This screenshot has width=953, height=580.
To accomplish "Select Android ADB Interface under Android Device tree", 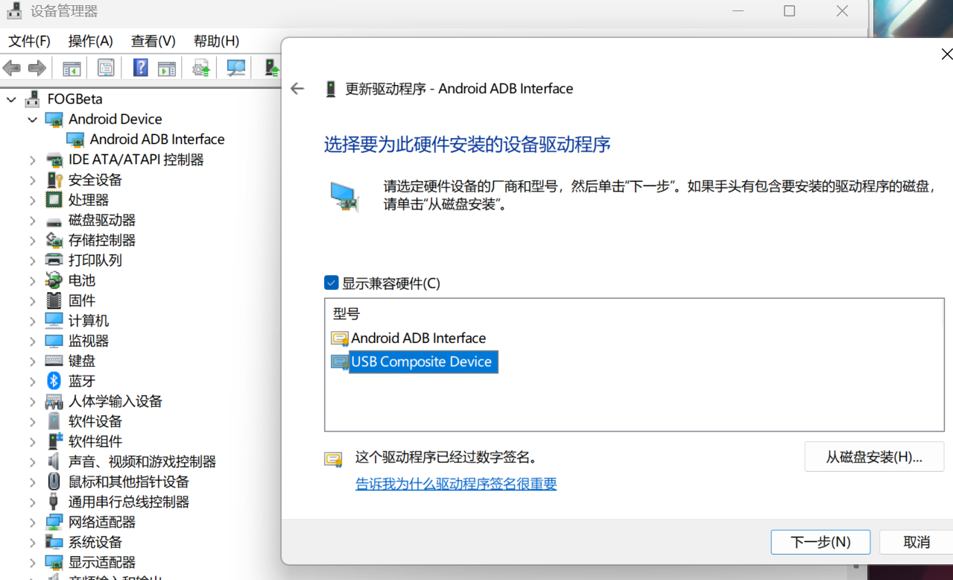I will tap(157, 139).
